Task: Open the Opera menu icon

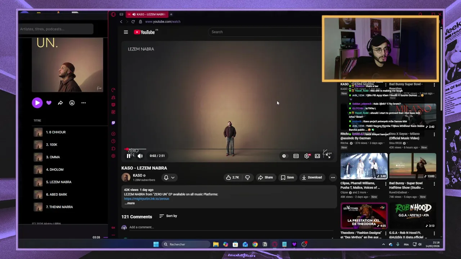Action: [x=113, y=14]
